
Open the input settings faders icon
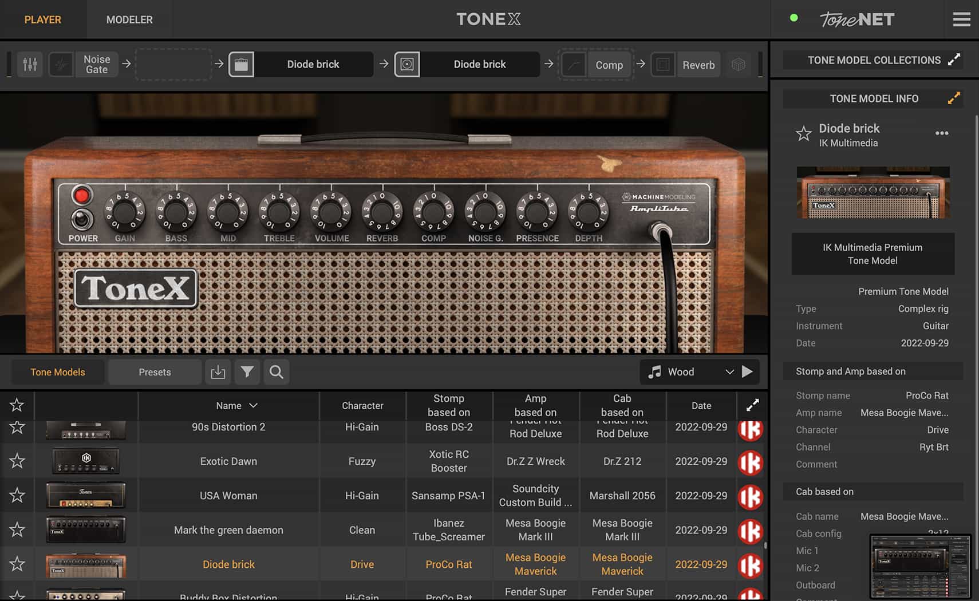(x=30, y=64)
